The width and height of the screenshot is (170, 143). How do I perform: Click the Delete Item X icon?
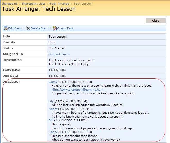pos(28,28)
